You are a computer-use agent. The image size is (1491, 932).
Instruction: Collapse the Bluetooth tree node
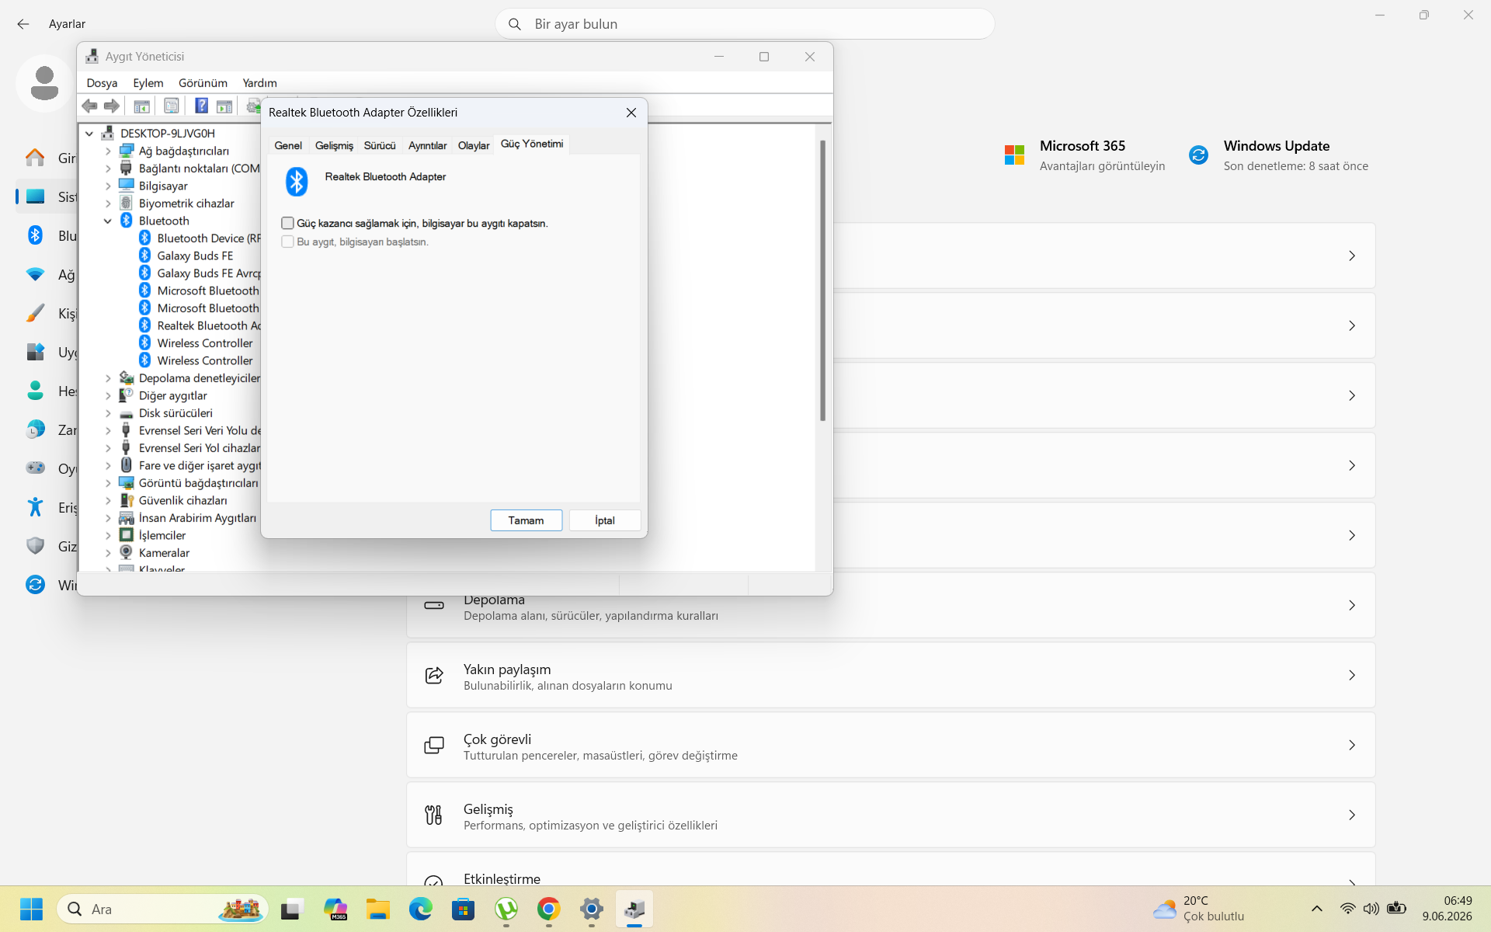(108, 221)
